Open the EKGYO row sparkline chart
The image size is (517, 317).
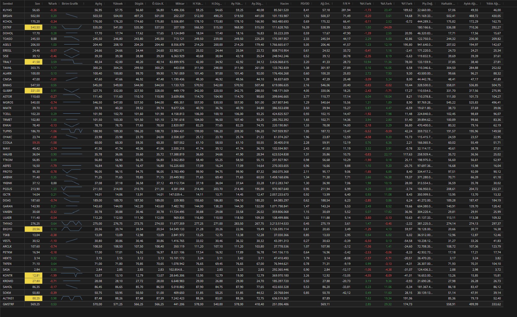(72, 229)
